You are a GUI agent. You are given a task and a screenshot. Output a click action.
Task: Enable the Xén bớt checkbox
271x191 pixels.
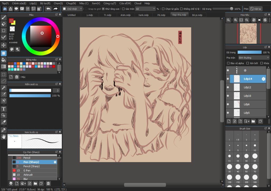pyautogui.click(x=247, y=63)
